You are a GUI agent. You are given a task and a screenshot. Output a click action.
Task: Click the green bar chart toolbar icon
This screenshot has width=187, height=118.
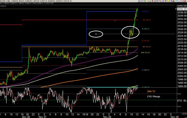(150, 1)
